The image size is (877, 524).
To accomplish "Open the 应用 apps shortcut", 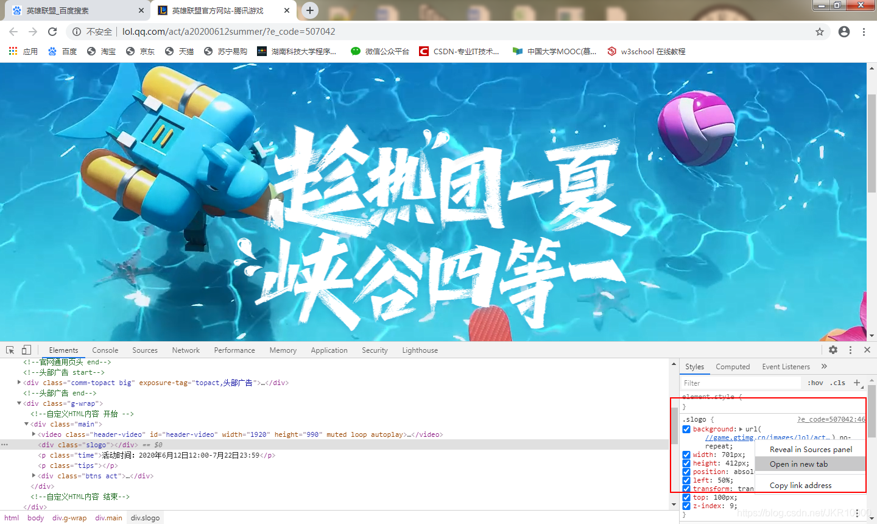I will point(23,51).
